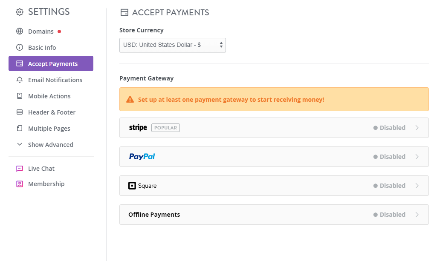
Task: Click the Stripe Disabled status
Action: 389,128
